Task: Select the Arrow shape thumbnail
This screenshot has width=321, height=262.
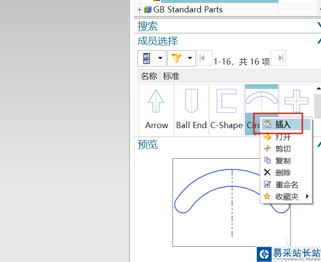Action: pos(157,109)
